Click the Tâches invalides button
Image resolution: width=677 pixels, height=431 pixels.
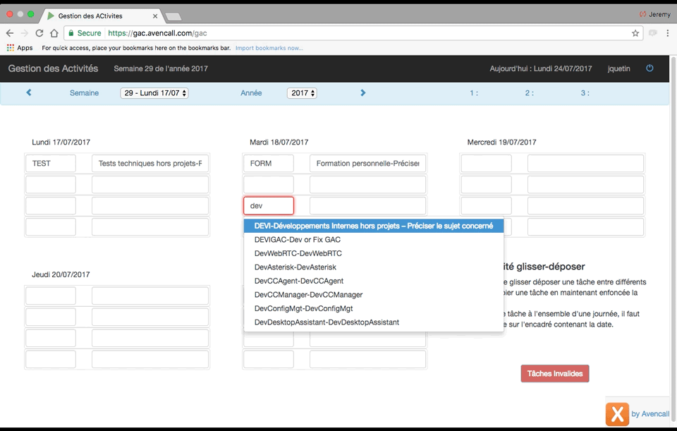pos(554,374)
